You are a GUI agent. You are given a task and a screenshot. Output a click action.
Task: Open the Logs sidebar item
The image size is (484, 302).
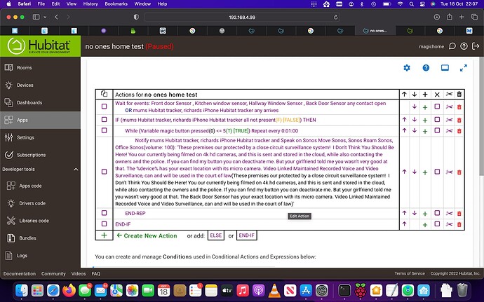pos(22,254)
